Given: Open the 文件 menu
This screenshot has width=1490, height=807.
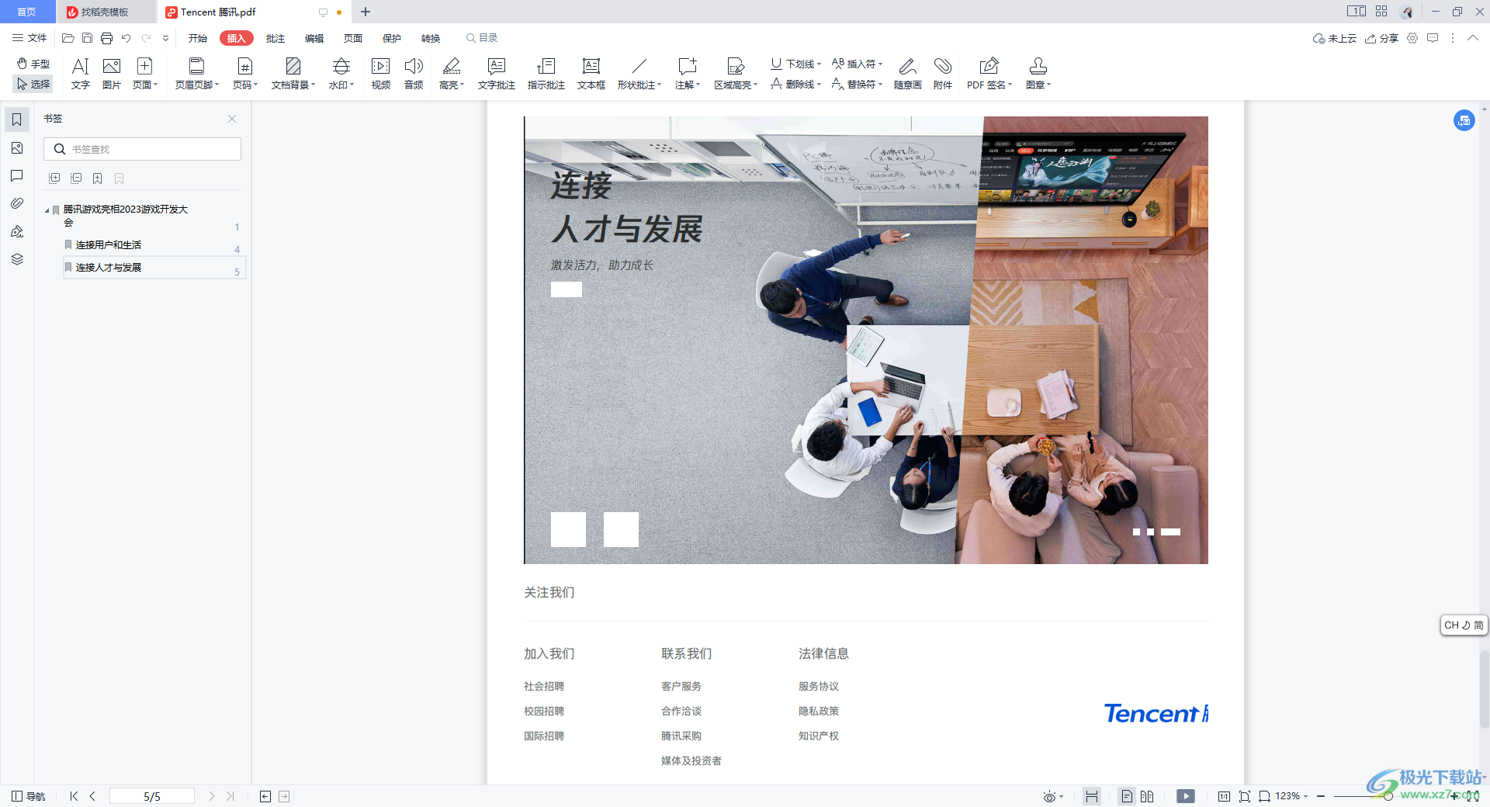Looking at the screenshot, I should point(29,38).
